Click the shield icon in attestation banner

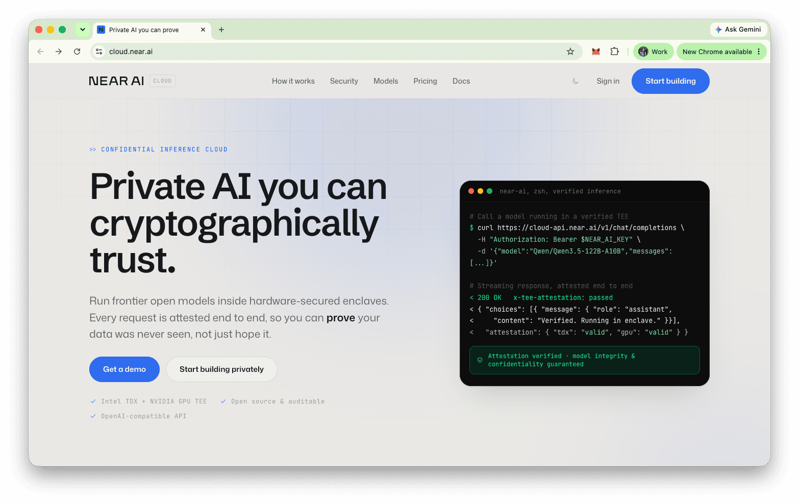(480, 360)
